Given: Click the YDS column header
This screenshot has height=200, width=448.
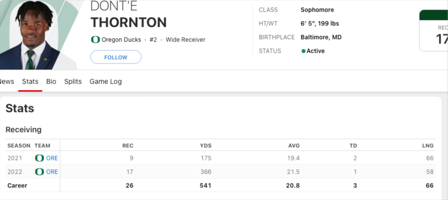Looking at the screenshot, I should click(206, 145).
